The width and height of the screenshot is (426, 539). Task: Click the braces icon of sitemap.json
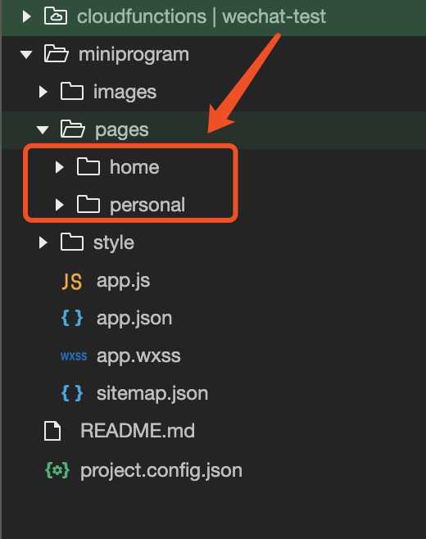coord(72,393)
